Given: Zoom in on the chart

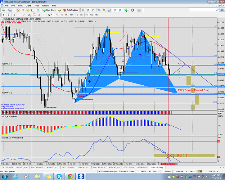Looking at the screenshot, I should pyautogui.click(x=99, y=10).
